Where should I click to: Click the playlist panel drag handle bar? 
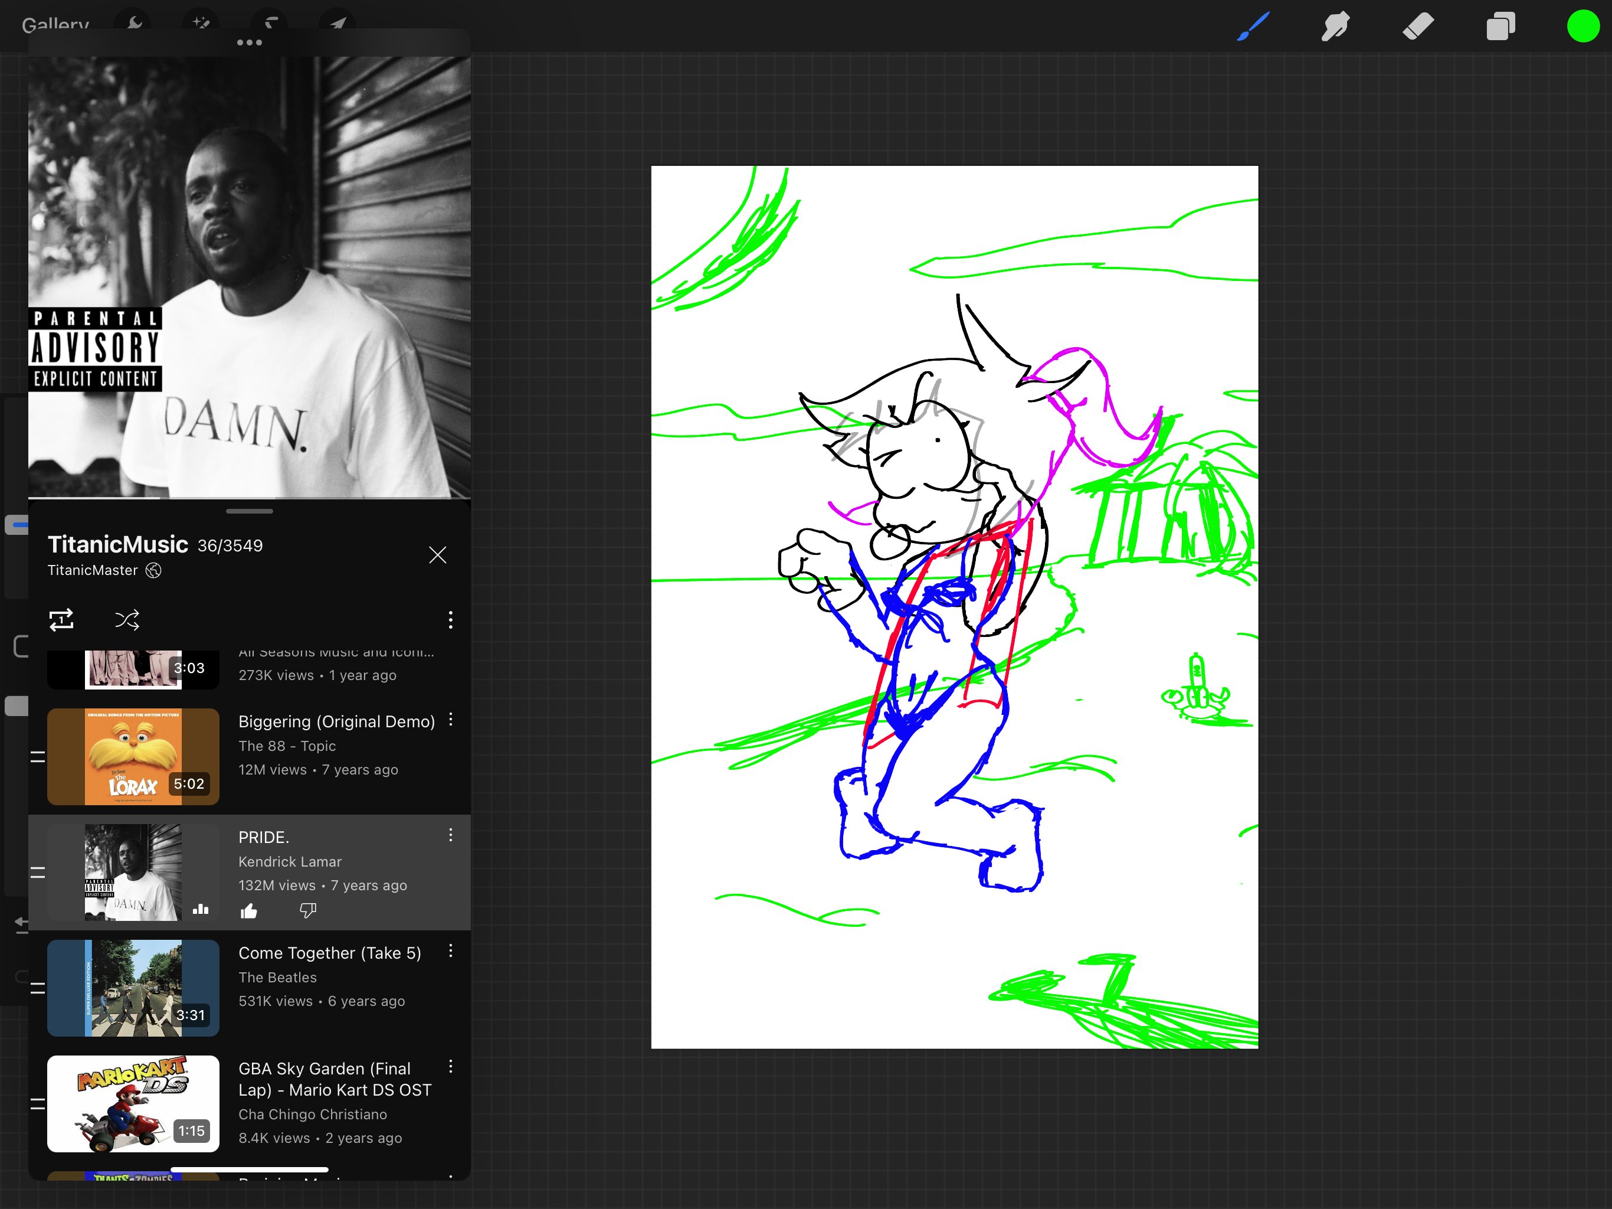[x=249, y=511]
